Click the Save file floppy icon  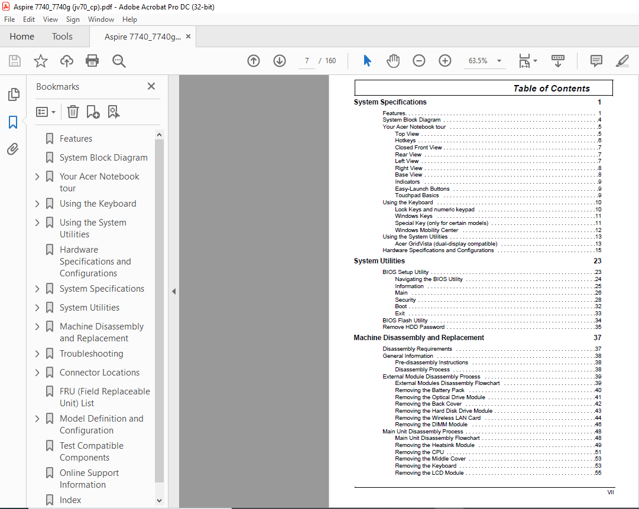(15, 61)
